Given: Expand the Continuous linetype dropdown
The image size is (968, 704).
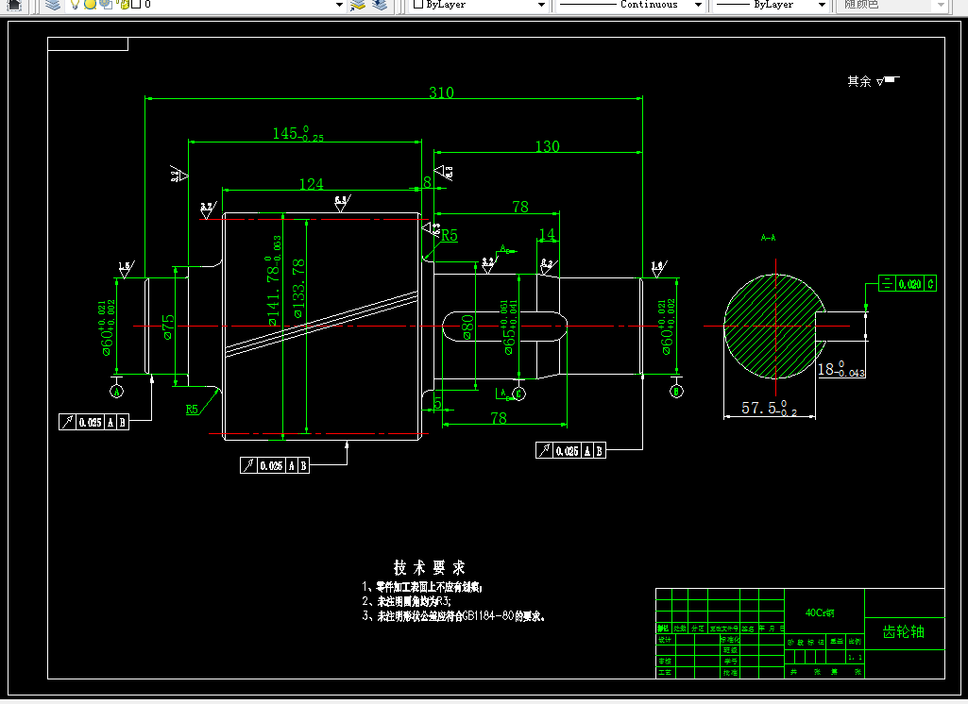Looking at the screenshot, I should pyautogui.click(x=630, y=5).
